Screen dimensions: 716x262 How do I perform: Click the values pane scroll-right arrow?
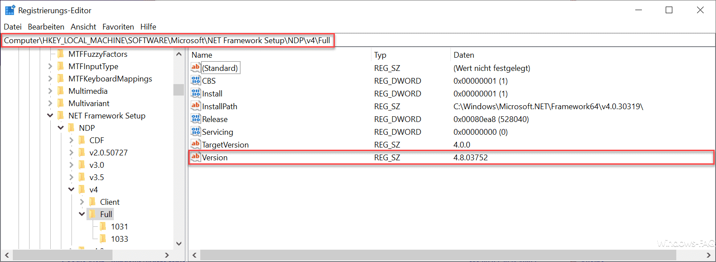(x=709, y=255)
